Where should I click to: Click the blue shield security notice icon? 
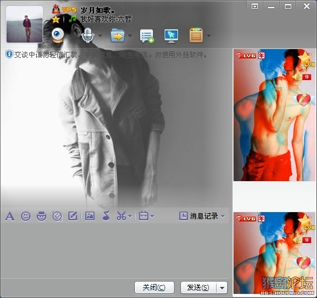click(x=9, y=54)
